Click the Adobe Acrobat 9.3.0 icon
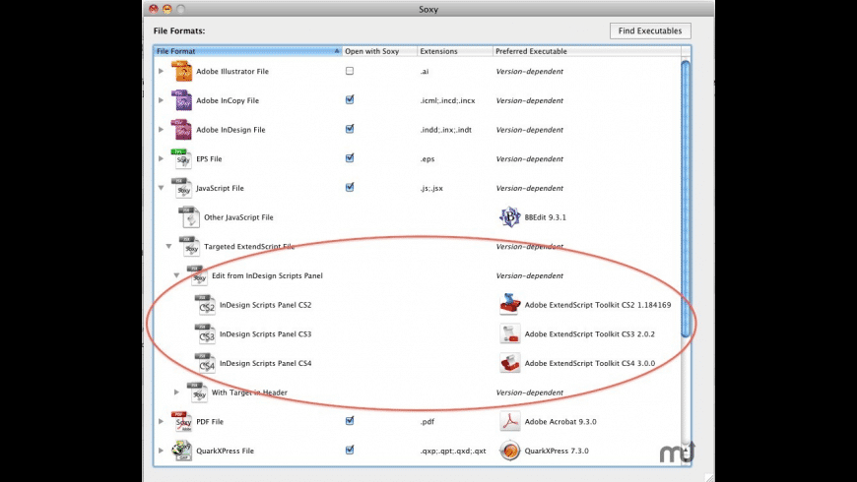The image size is (857, 482). pyautogui.click(x=510, y=421)
